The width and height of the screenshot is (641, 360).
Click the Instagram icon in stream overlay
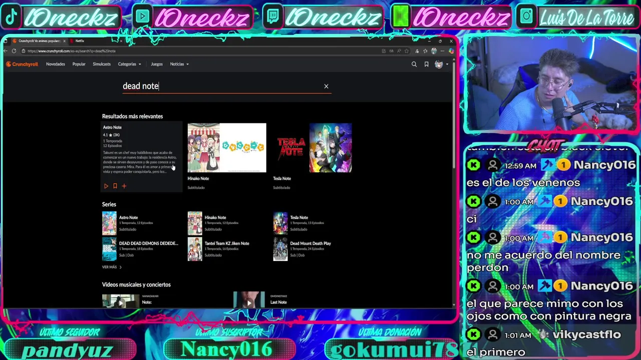point(526,17)
